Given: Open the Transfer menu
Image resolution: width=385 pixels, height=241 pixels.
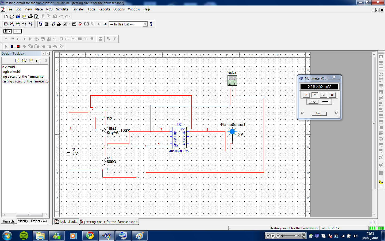Looking at the screenshot, I should tap(78, 9).
